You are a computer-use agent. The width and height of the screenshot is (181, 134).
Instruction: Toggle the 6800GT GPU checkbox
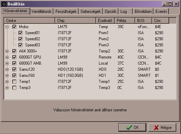14,57
